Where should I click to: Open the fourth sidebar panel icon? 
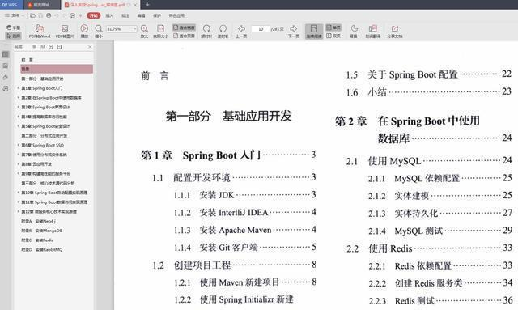pos(6,88)
